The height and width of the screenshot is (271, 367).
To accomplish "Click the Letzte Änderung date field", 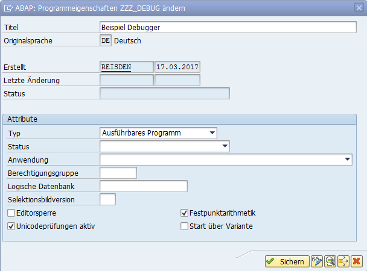I will (177, 80).
